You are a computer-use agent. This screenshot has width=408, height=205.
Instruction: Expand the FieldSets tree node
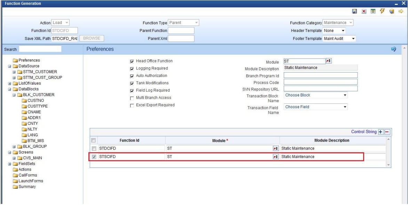point(10,164)
